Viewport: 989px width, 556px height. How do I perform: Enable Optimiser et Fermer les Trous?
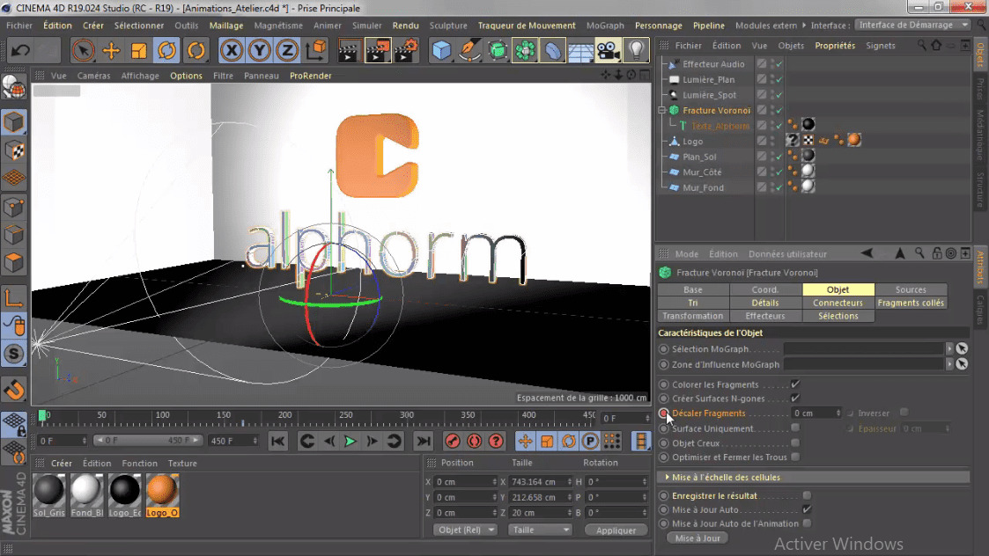pos(795,457)
